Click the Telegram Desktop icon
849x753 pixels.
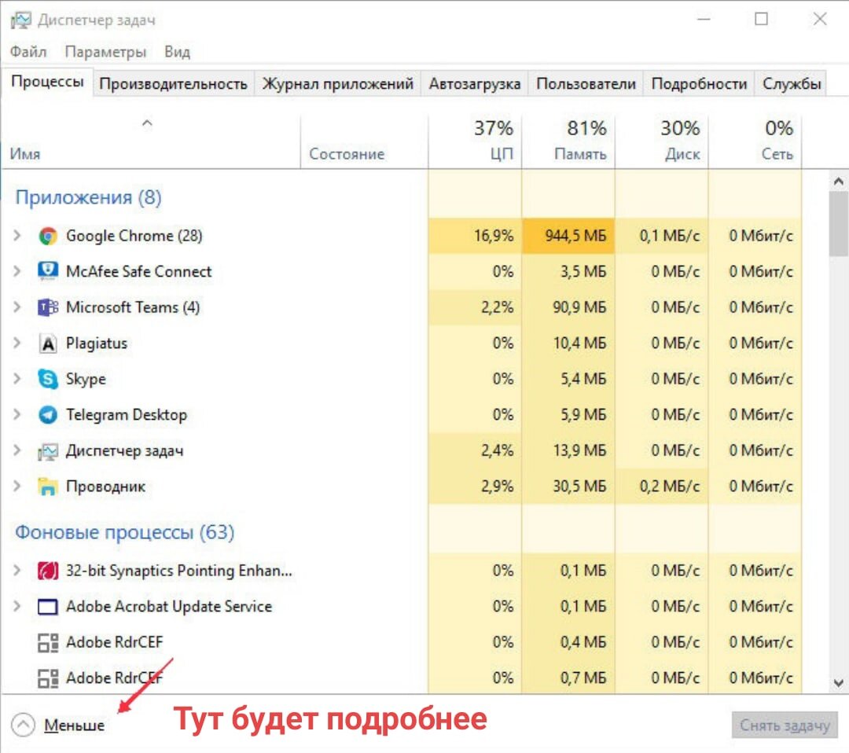click(48, 415)
